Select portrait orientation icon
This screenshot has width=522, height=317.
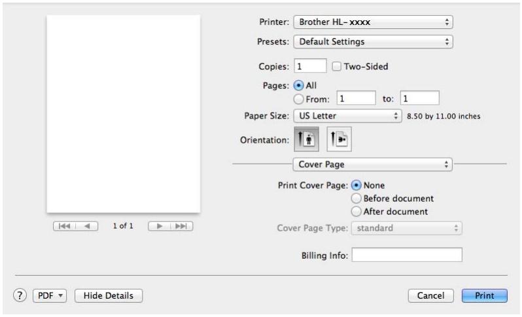[306, 139]
